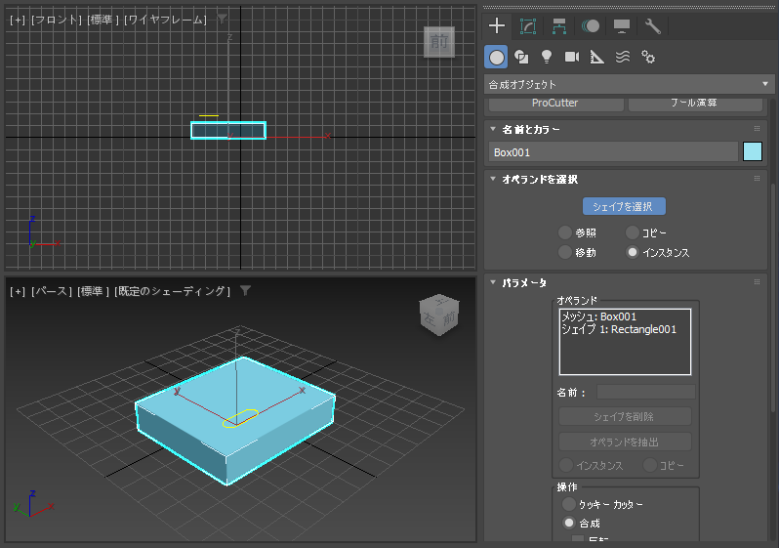Open the Utilities wrench tab

(x=653, y=25)
